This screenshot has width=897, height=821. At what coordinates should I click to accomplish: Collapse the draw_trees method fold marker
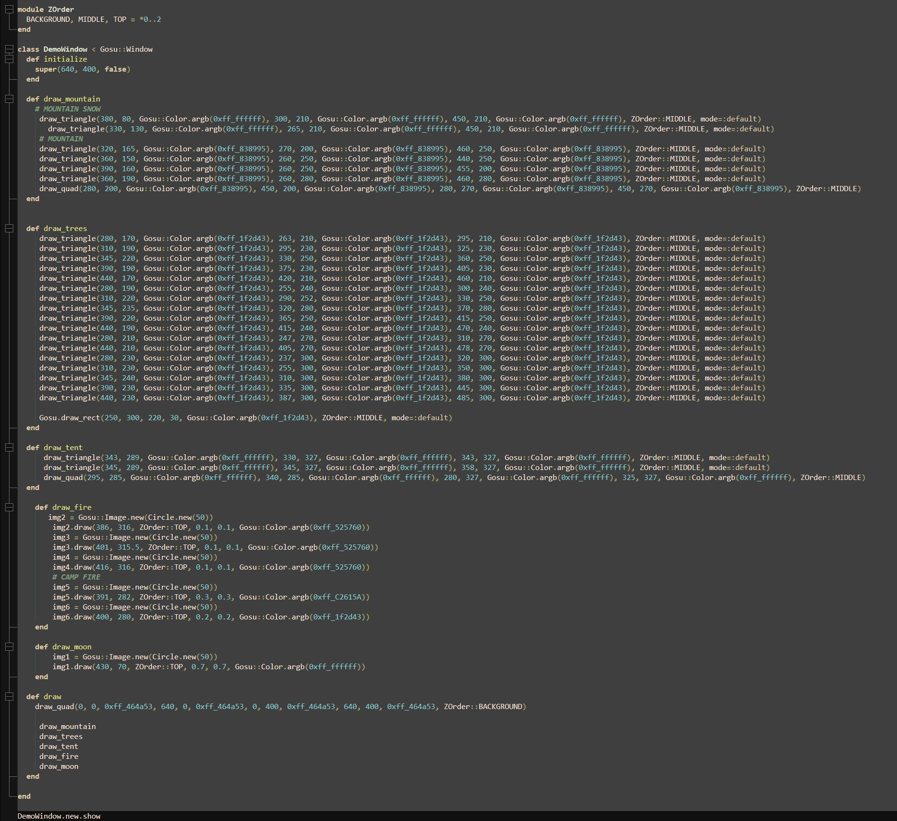[x=9, y=228]
